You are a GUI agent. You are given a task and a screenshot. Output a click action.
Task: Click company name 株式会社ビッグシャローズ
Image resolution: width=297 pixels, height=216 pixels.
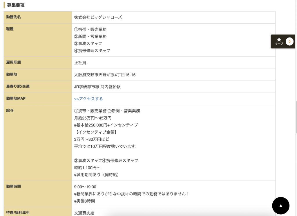click(98, 17)
